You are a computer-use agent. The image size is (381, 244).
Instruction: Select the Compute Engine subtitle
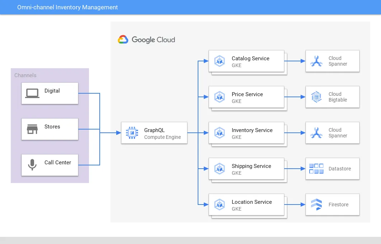(x=163, y=137)
